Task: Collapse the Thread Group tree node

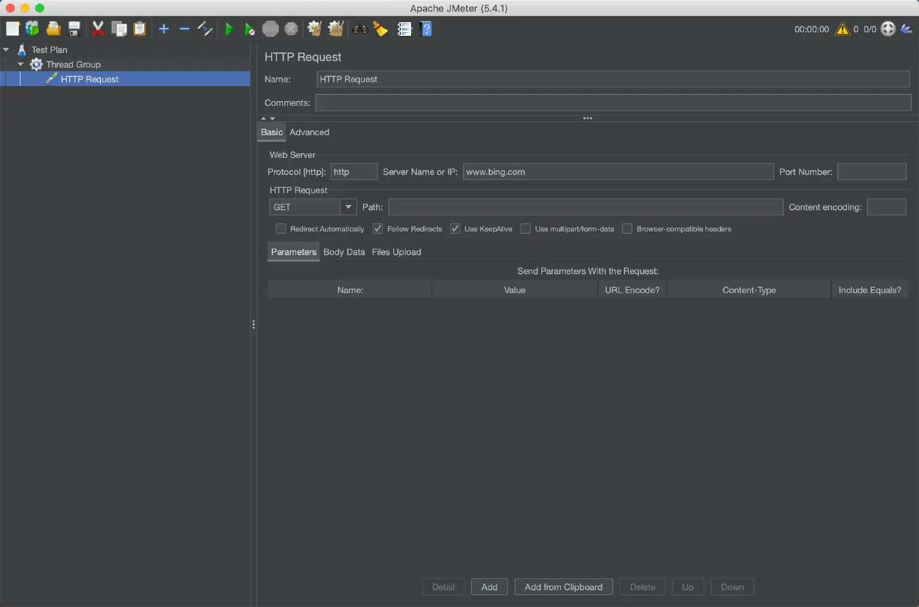Action: pyautogui.click(x=20, y=64)
